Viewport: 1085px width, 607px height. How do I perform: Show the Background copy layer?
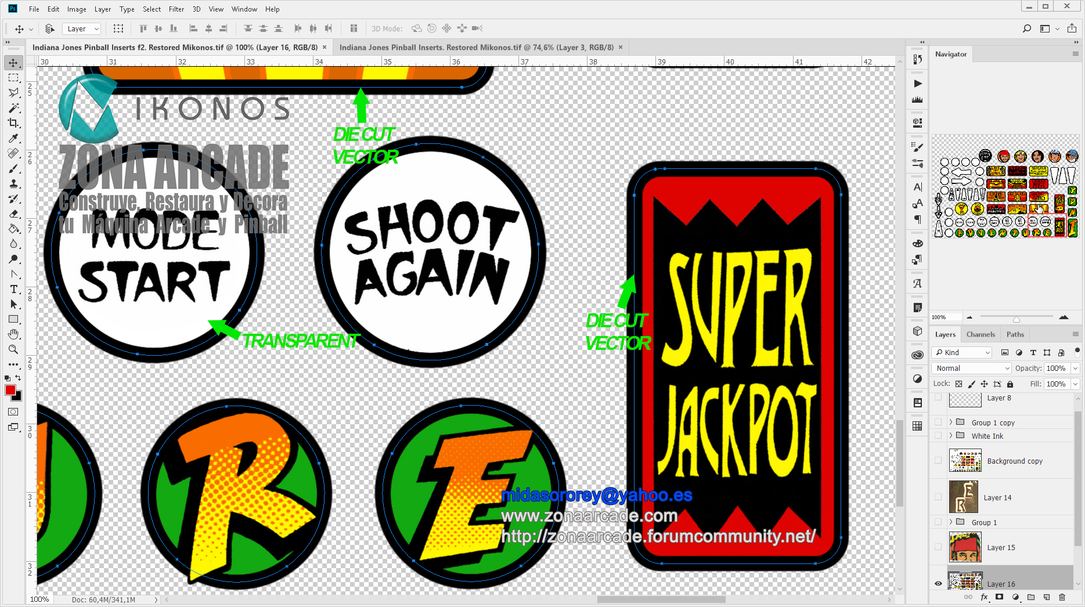(x=938, y=461)
